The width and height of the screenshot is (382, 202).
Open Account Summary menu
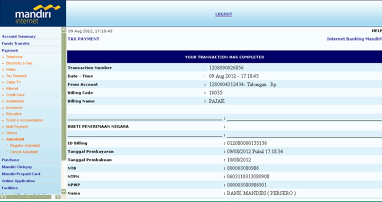click(x=19, y=36)
